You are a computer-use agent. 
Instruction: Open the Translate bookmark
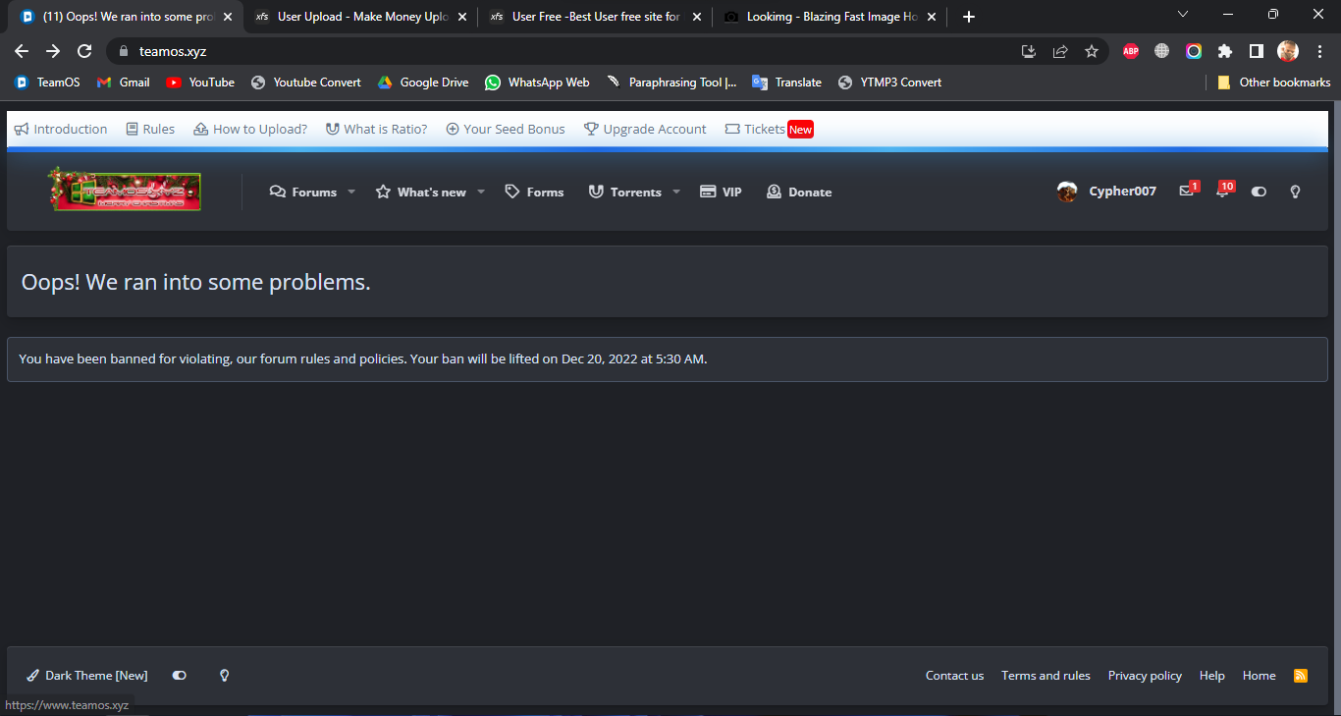[786, 83]
